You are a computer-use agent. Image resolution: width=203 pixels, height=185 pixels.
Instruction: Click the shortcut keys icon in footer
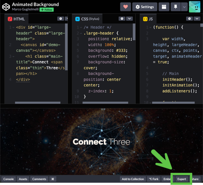(53, 179)
